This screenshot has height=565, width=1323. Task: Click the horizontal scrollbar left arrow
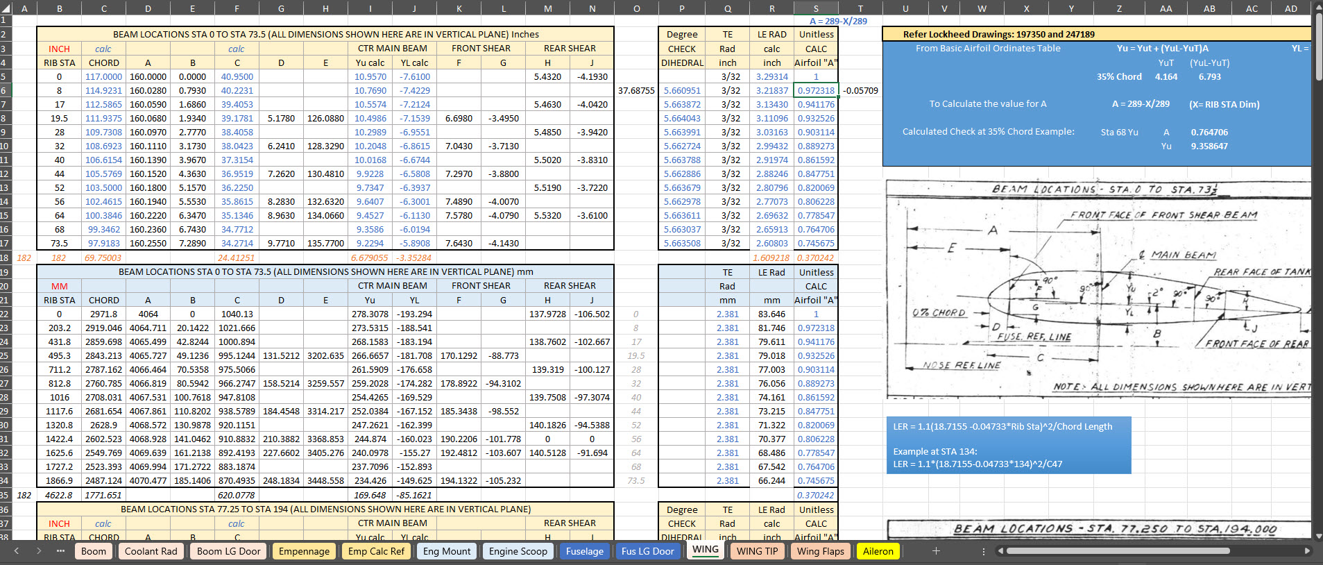click(1000, 551)
